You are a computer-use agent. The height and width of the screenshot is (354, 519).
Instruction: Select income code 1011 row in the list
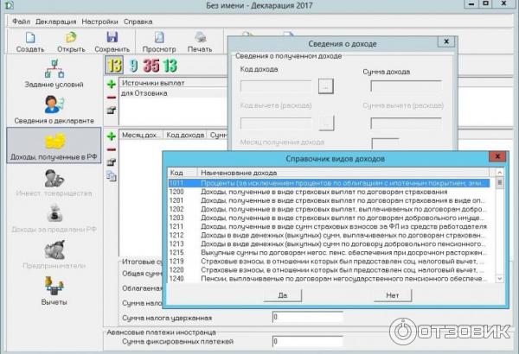pos(329,183)
